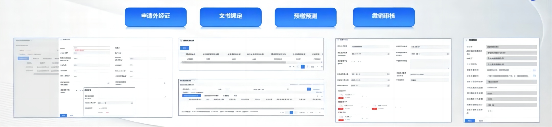This screenshot has width=552, height=127.
Task: Expand dropdown inside the popup dialog
Action: coord(132,103)
